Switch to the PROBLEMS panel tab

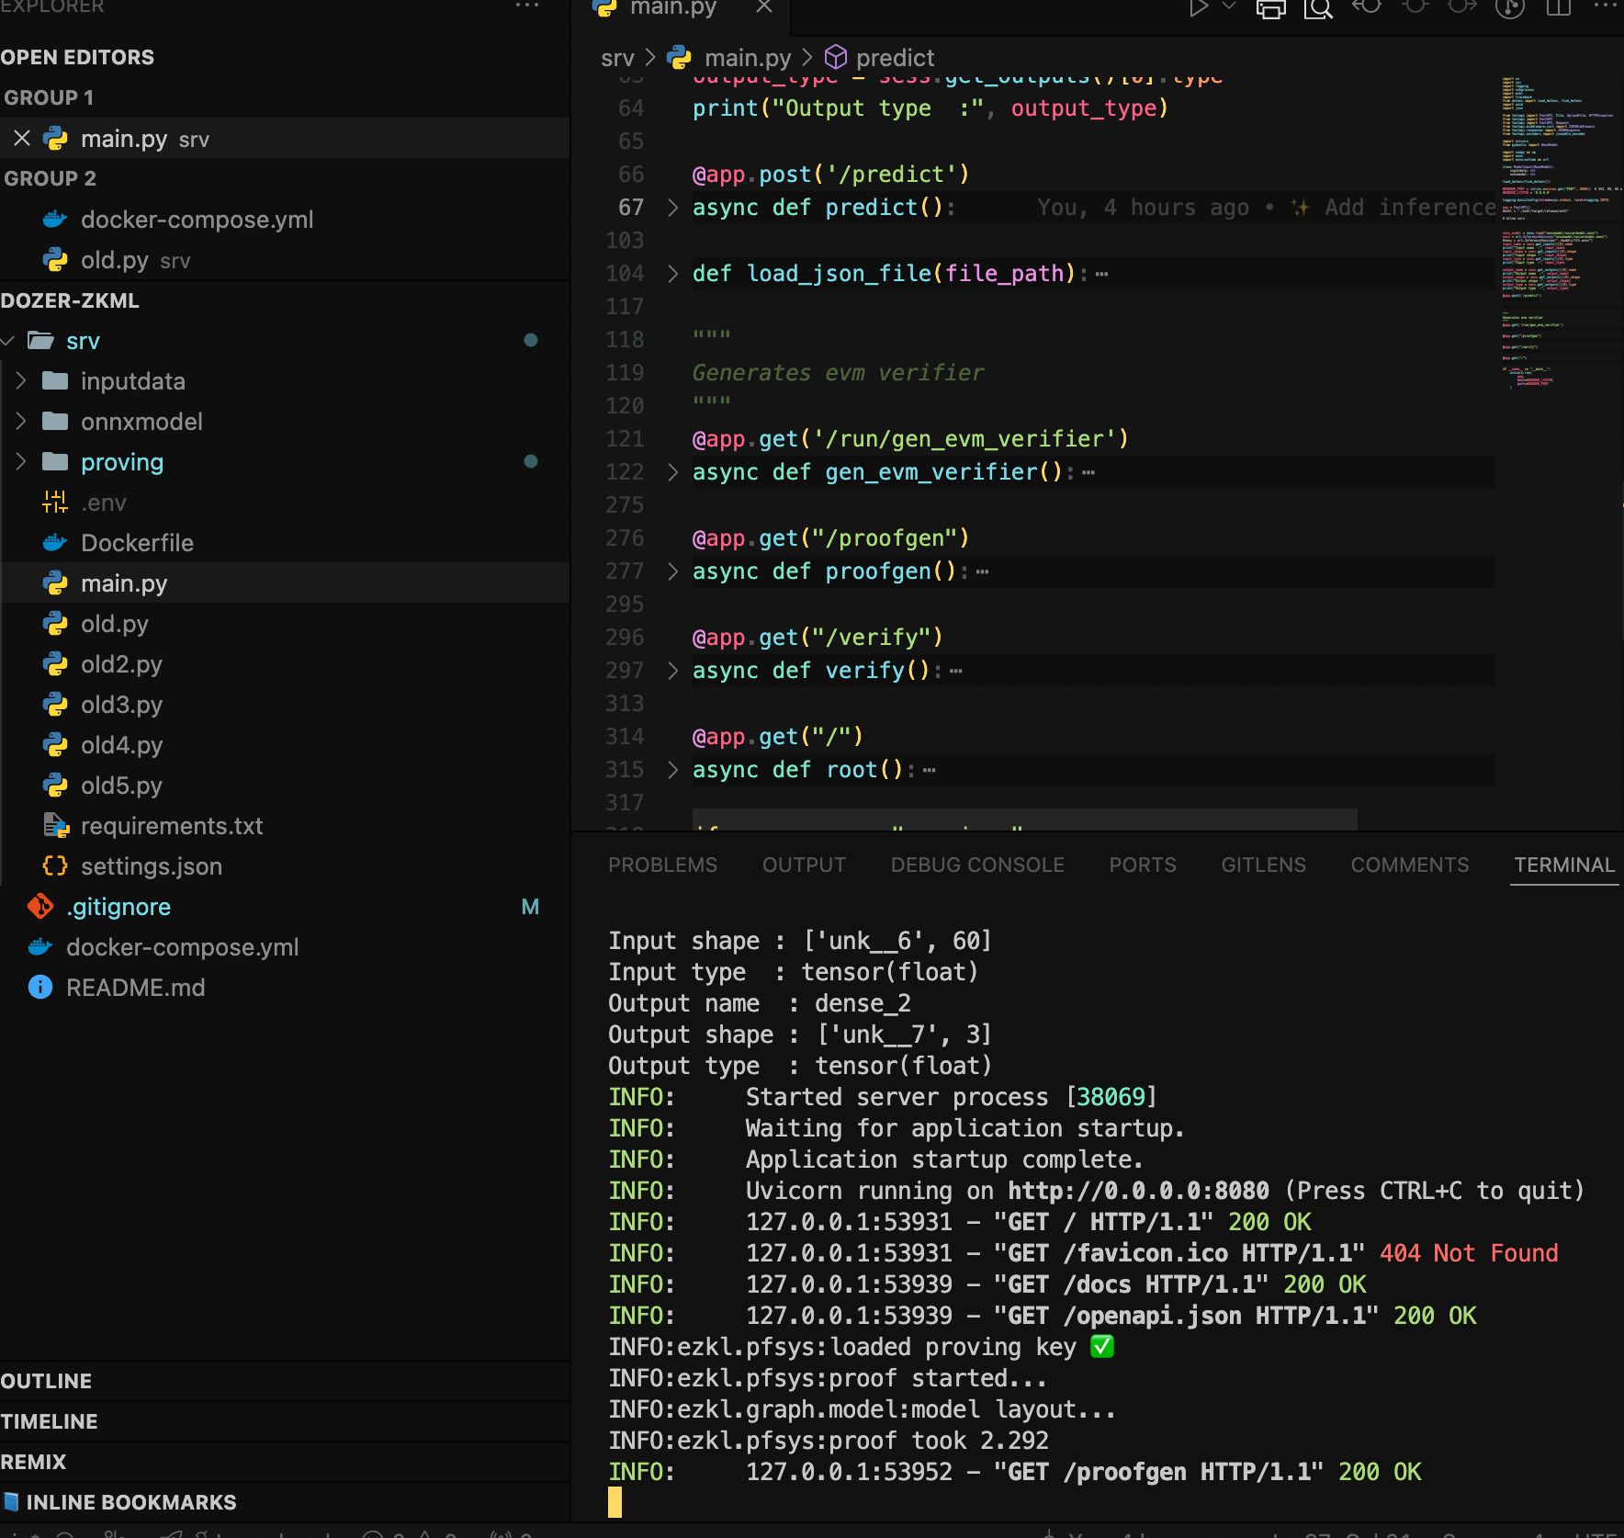pos(662,865)
